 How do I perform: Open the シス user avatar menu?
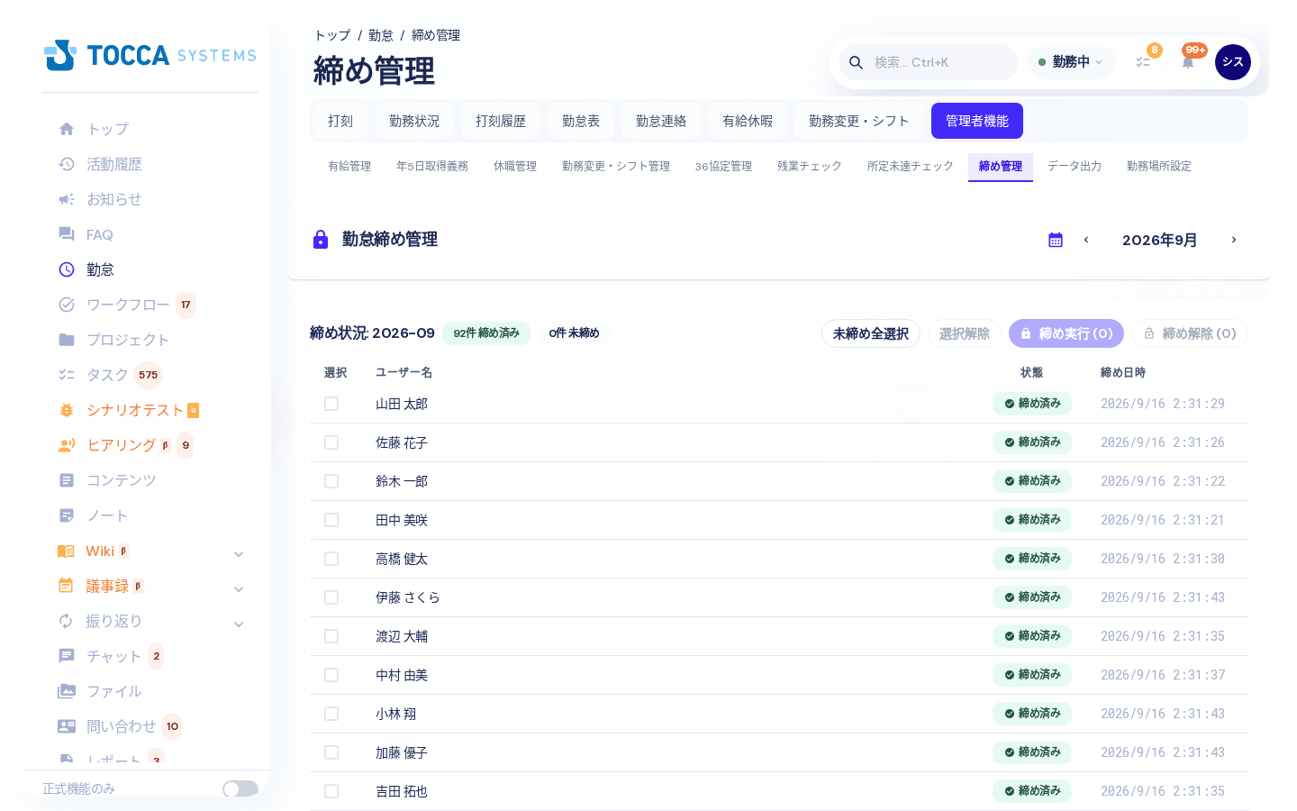(1233, 62)
